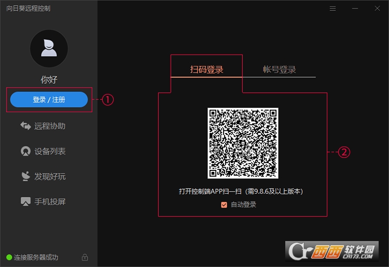Open the hamburger menu icon
This screenshot has height=267, width=389.
point(332,9)
